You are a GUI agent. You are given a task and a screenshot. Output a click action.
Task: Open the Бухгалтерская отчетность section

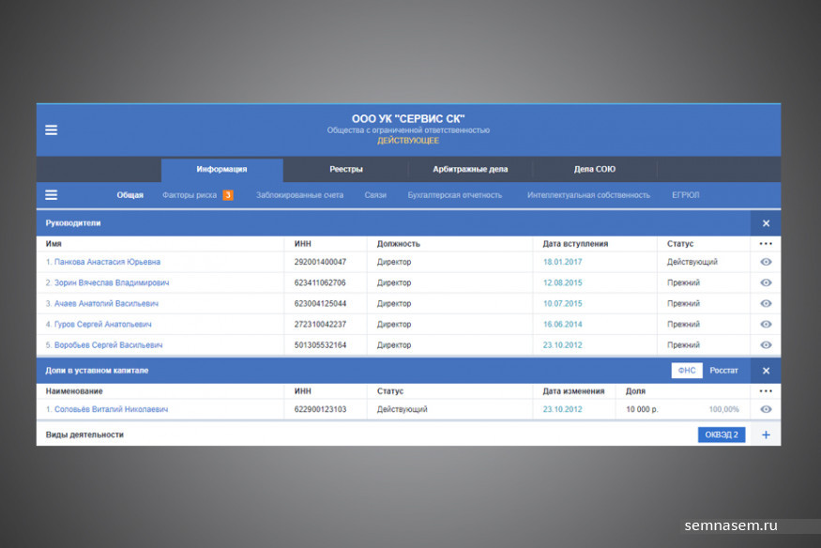(454, 195)
